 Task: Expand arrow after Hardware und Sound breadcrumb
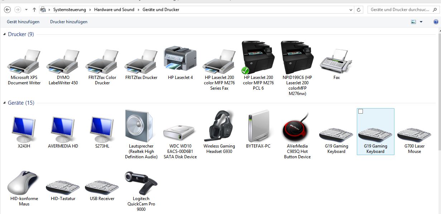139,10
